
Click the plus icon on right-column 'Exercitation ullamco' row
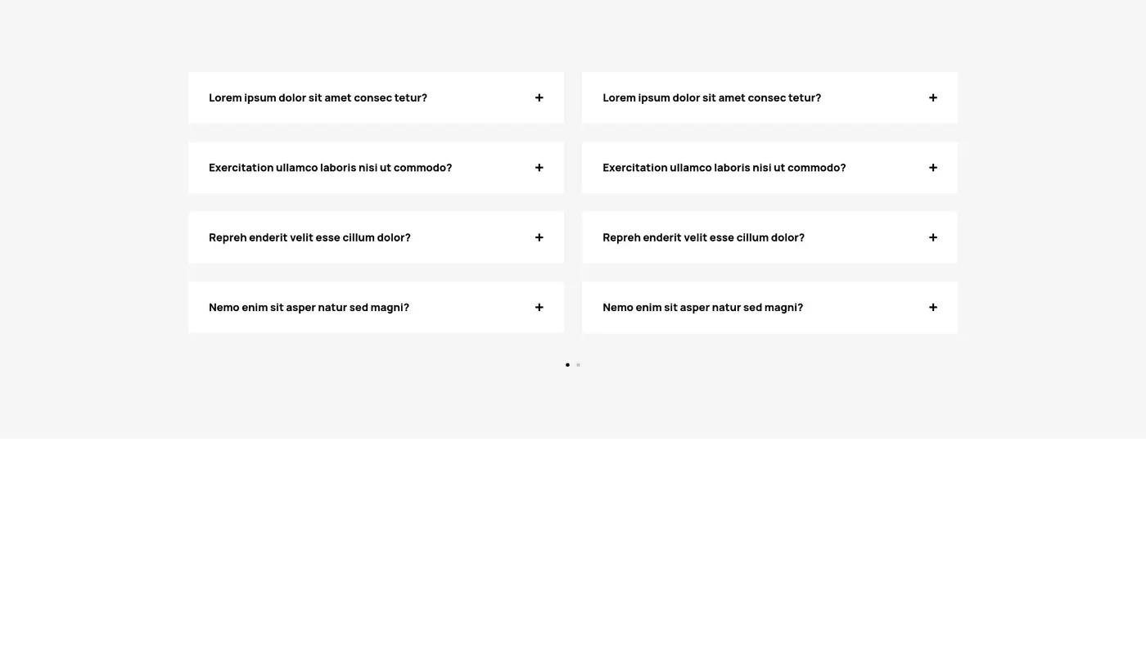pos(932,168)
